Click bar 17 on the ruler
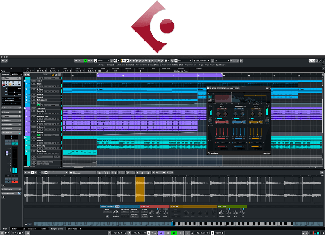The image size is (325, 235). click(x=224, y=76)
